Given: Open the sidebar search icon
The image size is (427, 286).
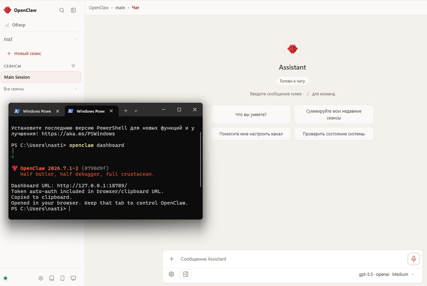Looking at the screenshot, I should (x=62, y=10).
